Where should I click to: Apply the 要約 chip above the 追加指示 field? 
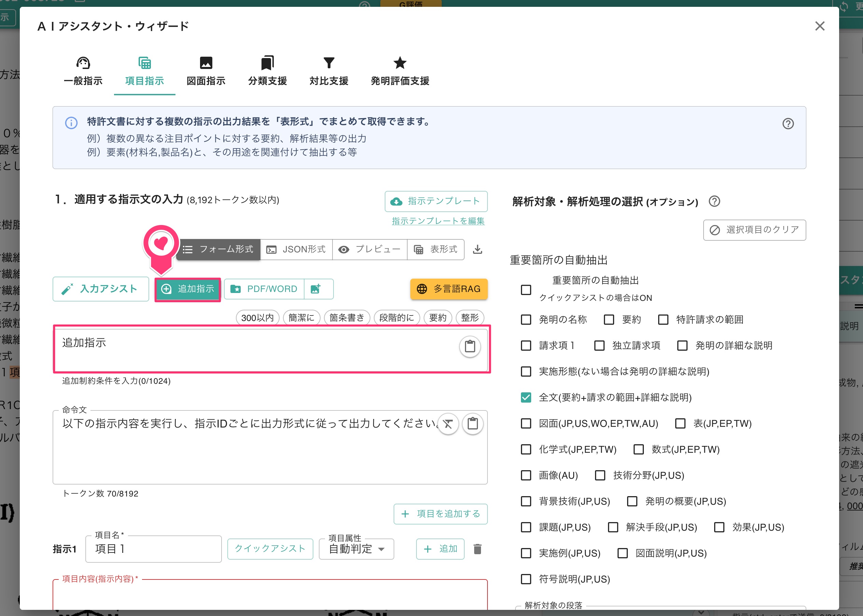click(438, 318)
